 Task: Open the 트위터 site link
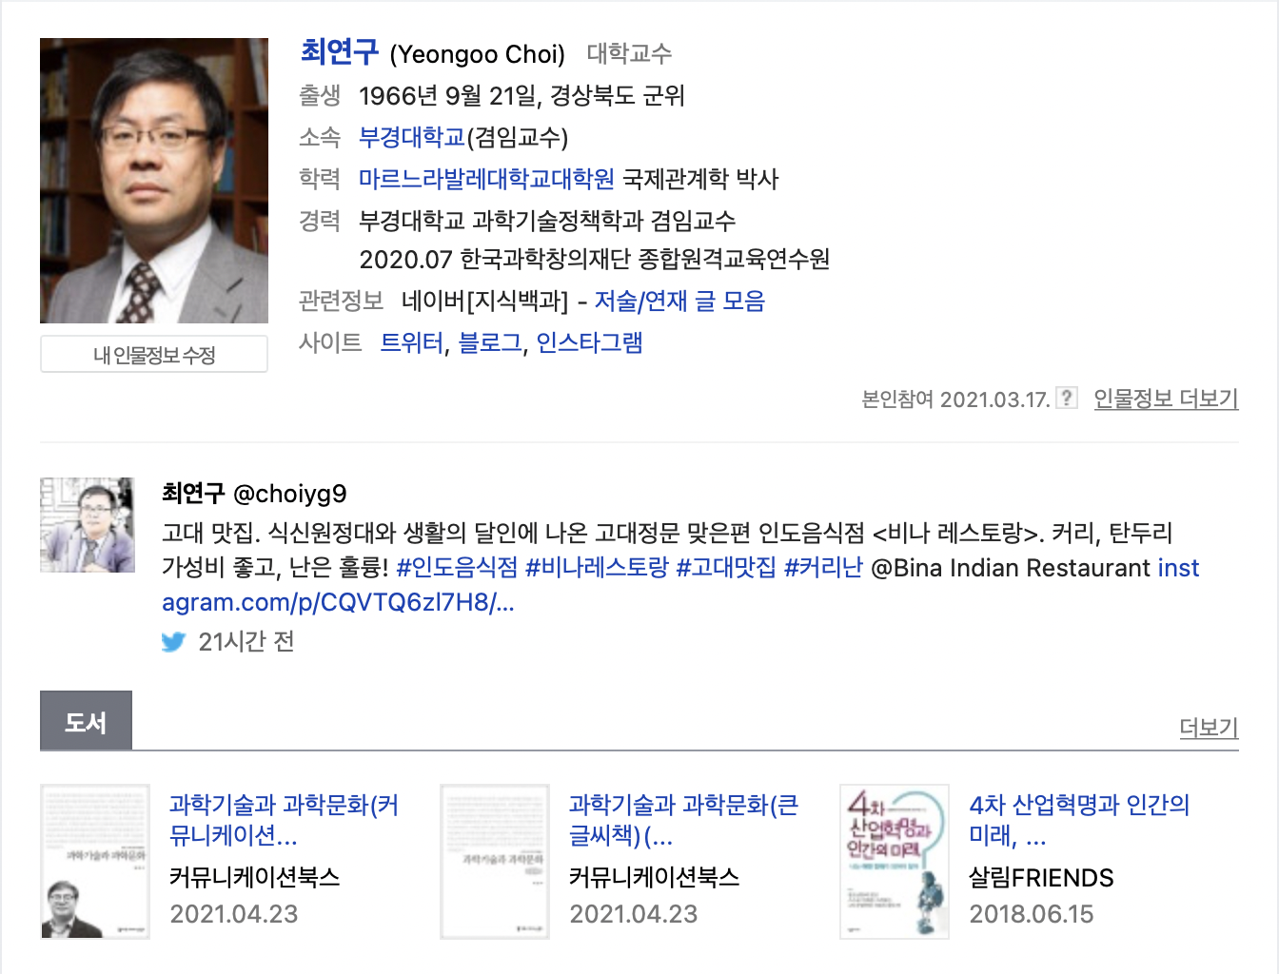point(411,342)
